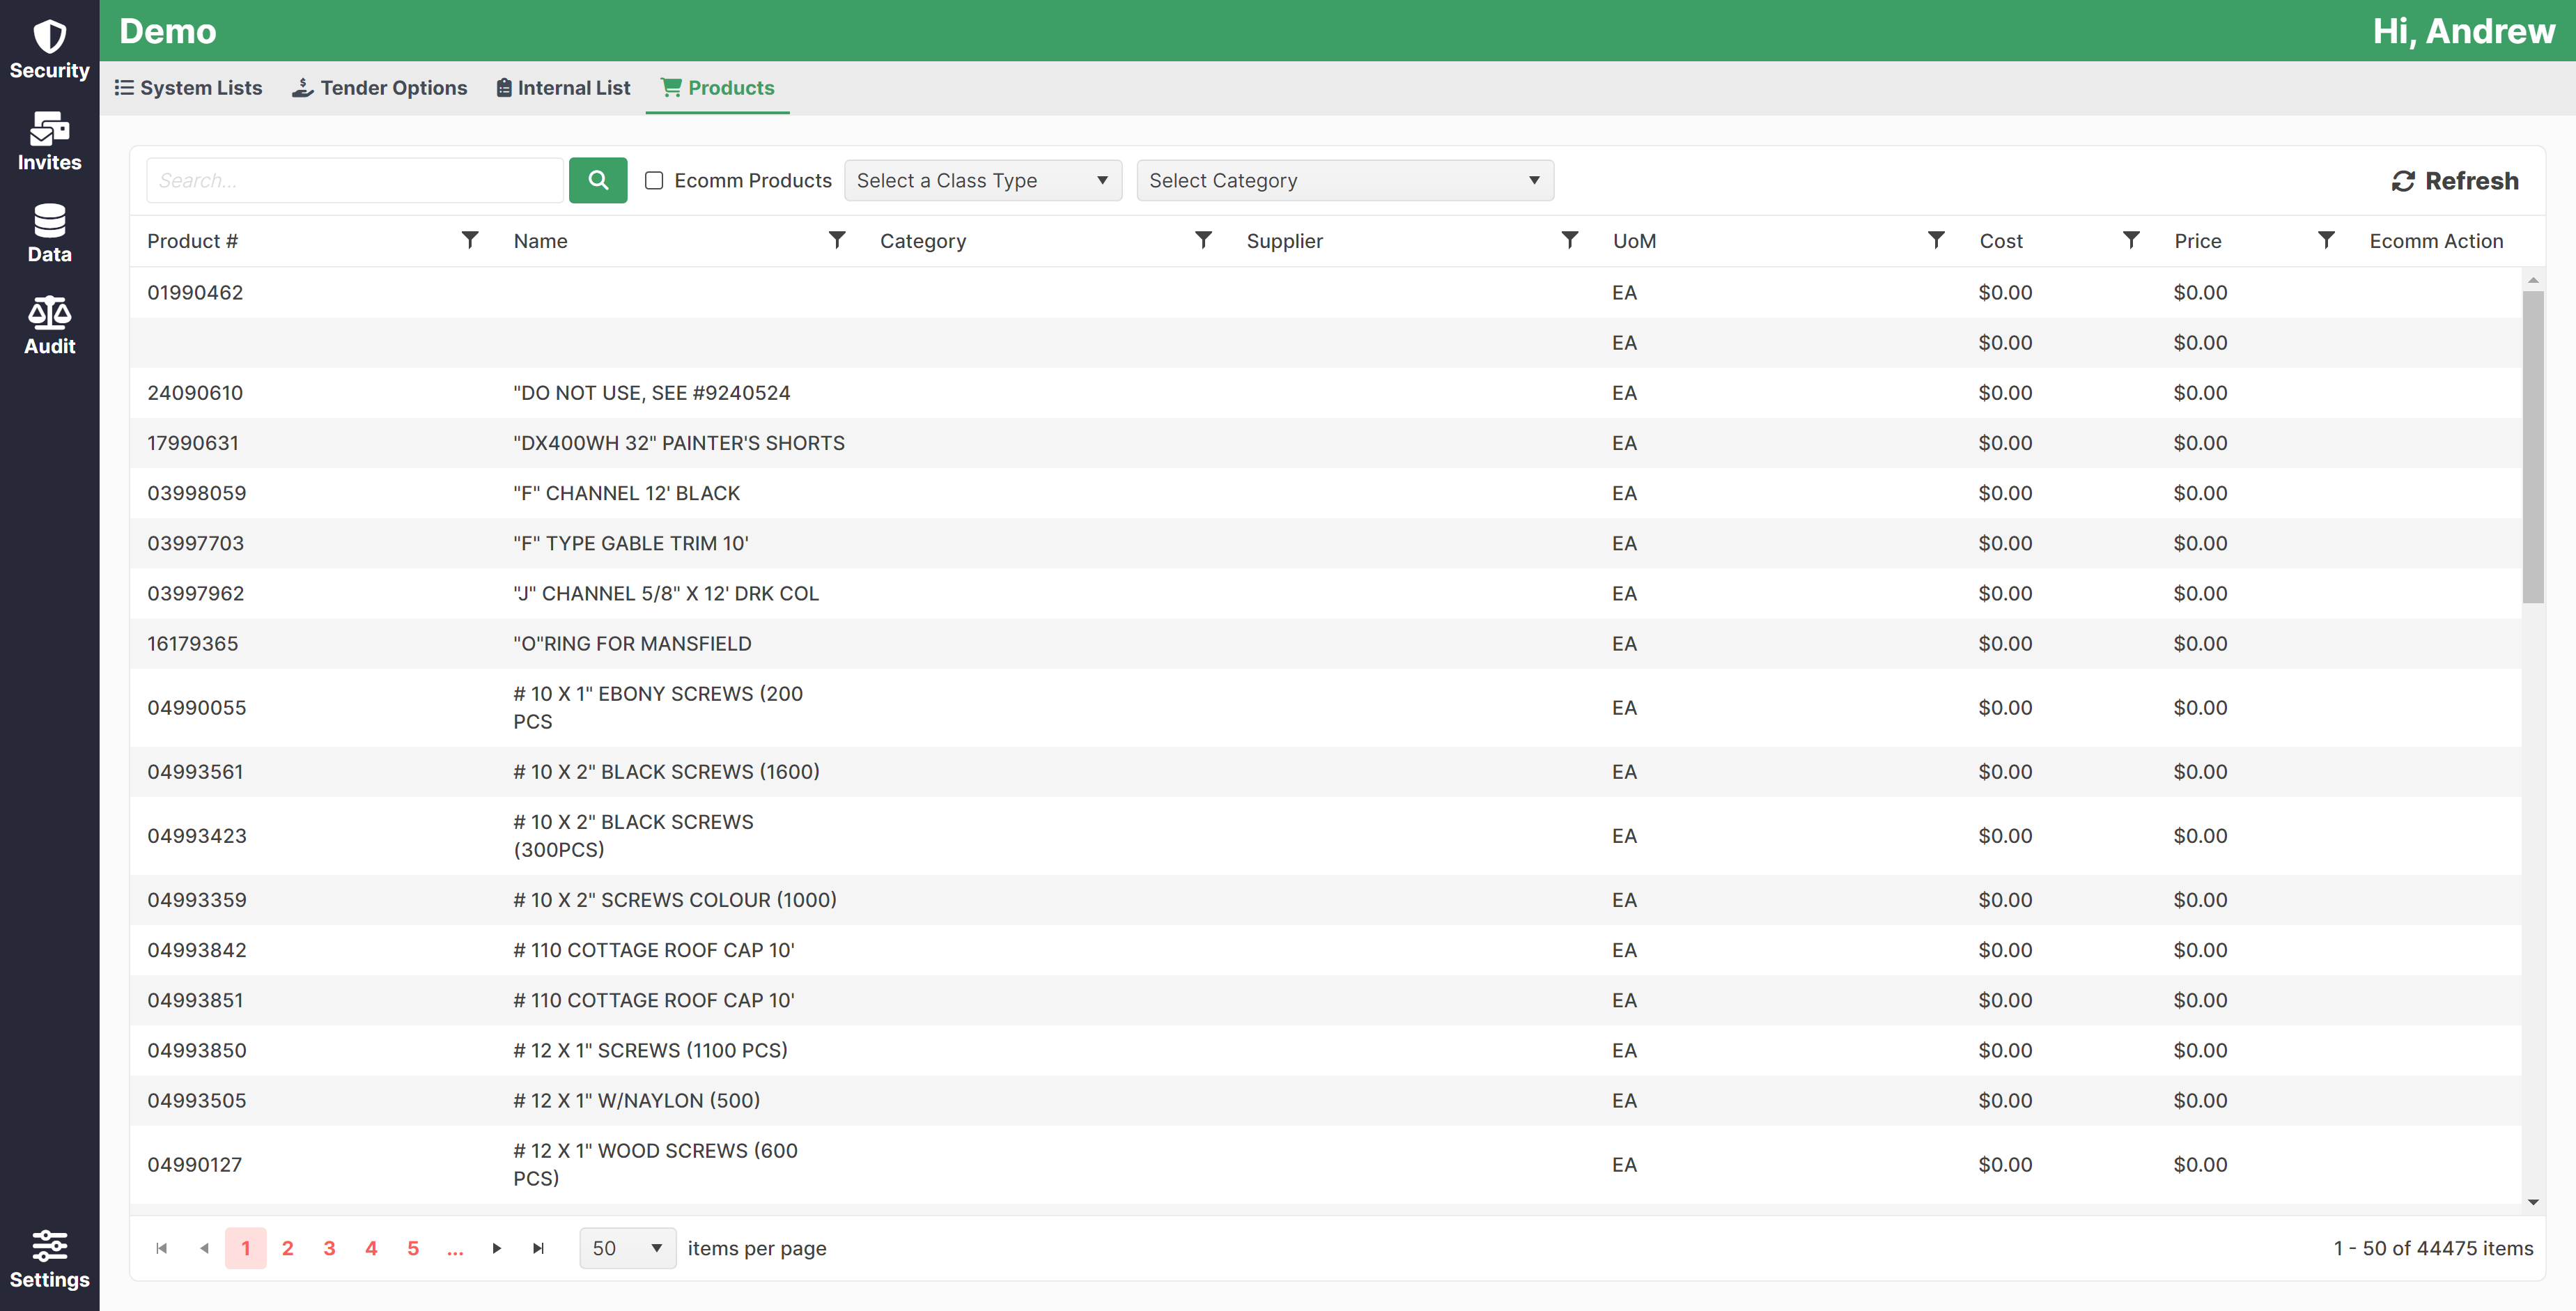Viewport: 2576px width, 1311px height.
Task: Sort by Cost column header
Action: click(x=2001, y=241)
